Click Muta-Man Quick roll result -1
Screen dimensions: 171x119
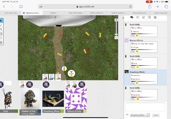[x=137, y=67]
